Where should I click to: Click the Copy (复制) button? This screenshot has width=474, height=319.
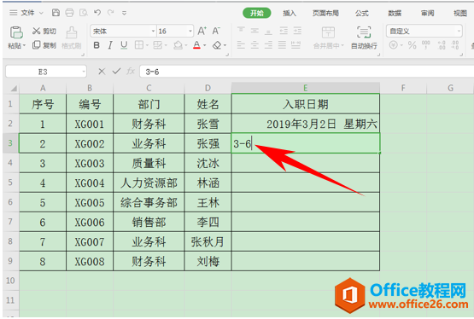pos(44,45)
